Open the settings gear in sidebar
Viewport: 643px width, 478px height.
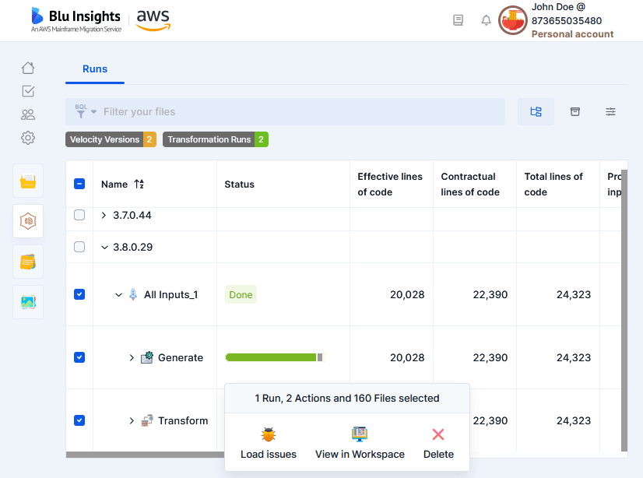click(x=28, y=138)
